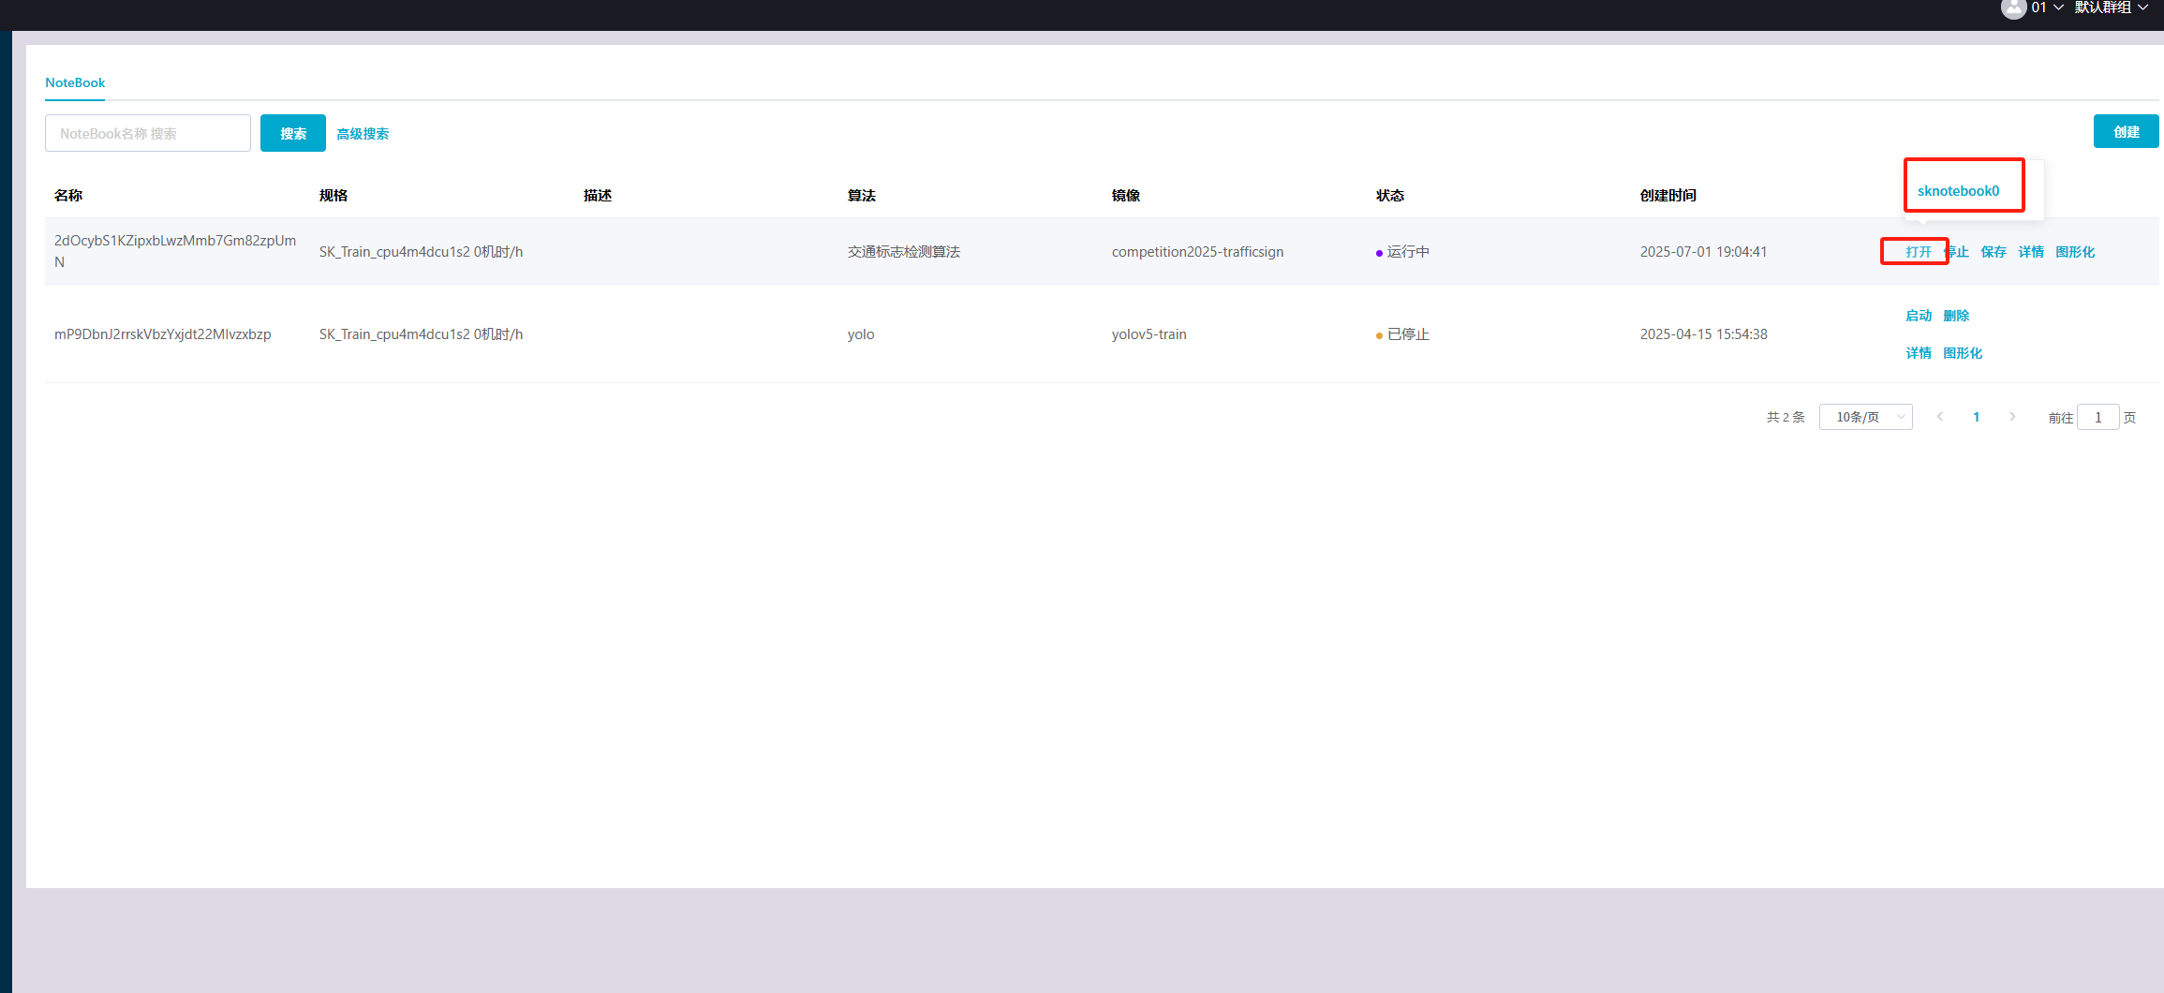The height and width of the screenshot is (993, 2164).
Task: Select sknotebook0 in the popup
Action: click(x=1958, y=191)
